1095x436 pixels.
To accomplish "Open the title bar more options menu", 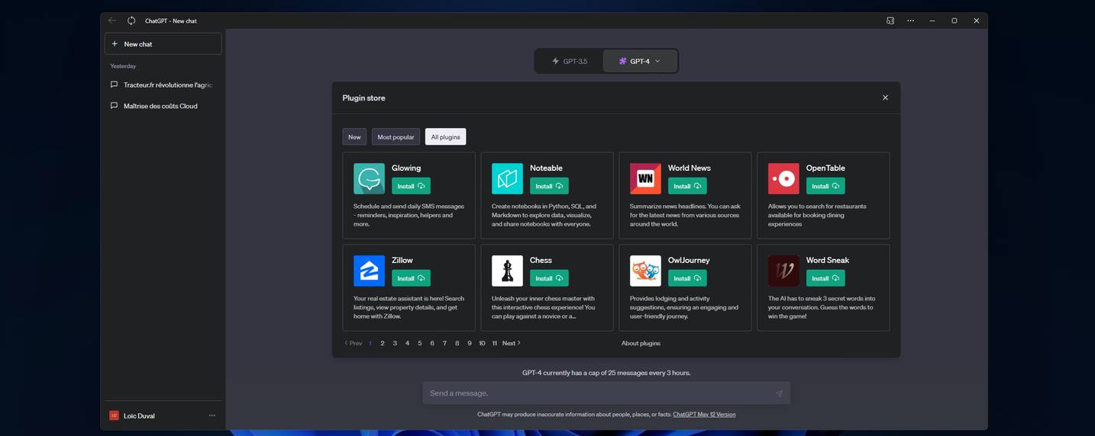I will point(910,21).
